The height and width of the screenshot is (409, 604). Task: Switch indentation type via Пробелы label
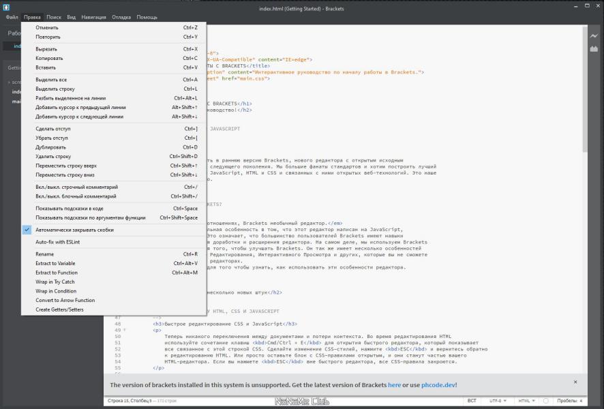[x=567, y=401]
